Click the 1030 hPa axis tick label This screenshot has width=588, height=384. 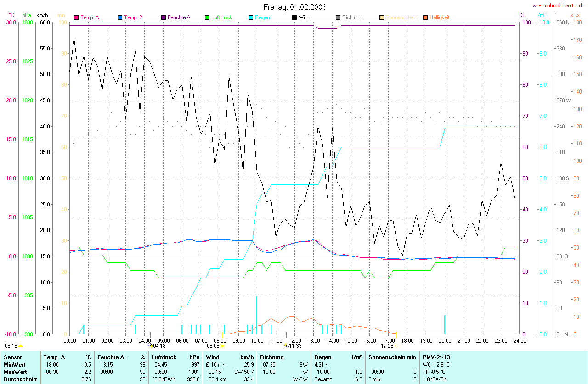click(28, 22)
